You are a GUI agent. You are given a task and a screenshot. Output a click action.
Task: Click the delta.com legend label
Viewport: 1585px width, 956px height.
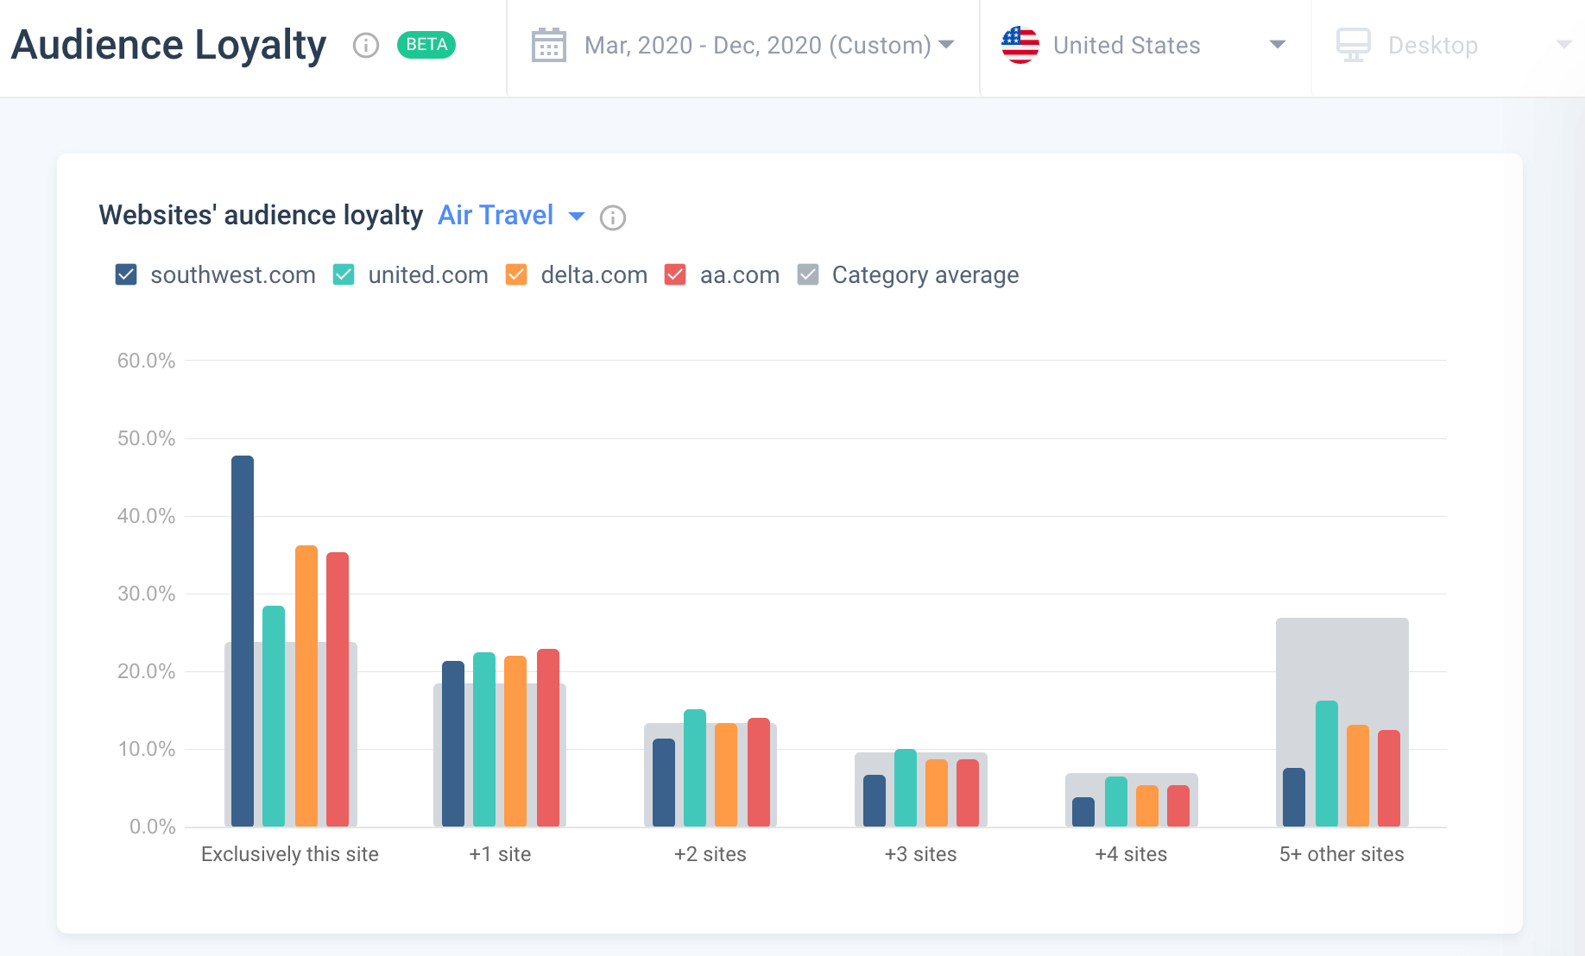tap(594, 274)
